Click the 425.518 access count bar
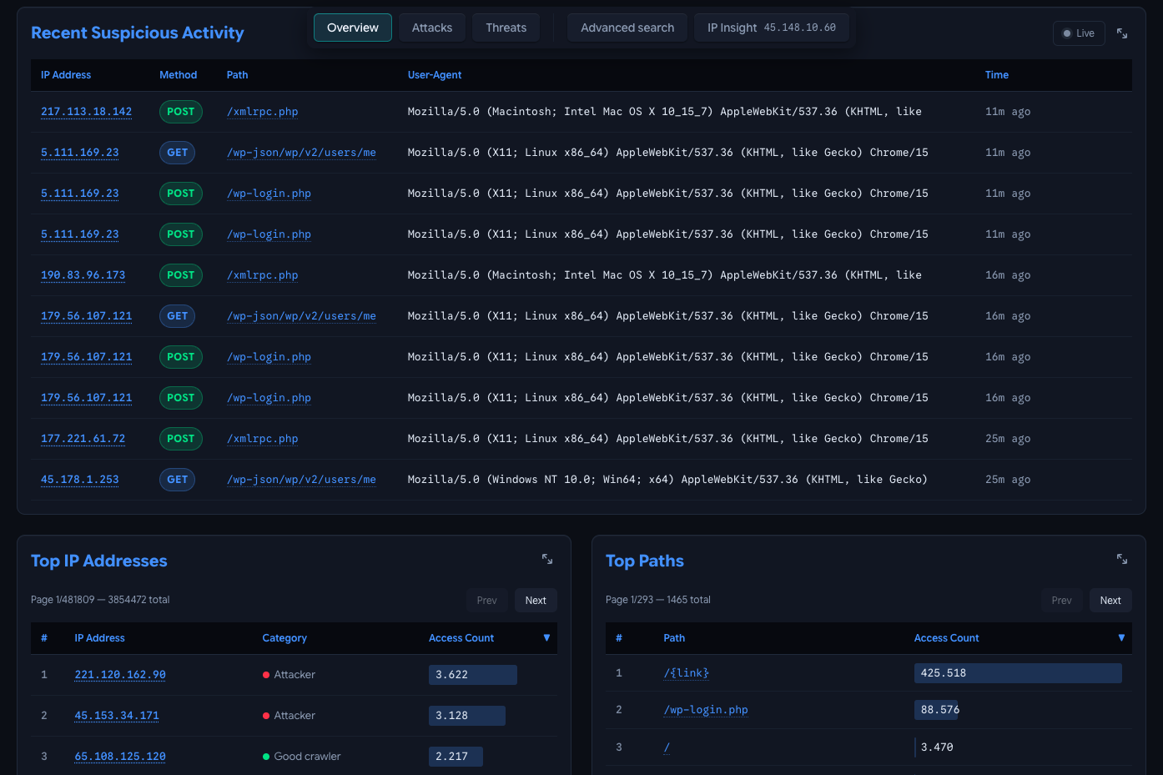This screenshot has height=775, width=1163. (x=1018, y=673)
